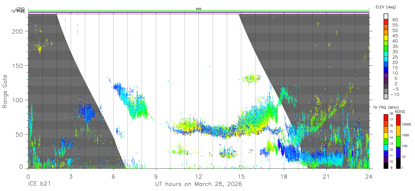Viewport: 415px width, 191px height.
Task: Click the 150 tick label on Range Gate axis
Action: pos(18,66)
